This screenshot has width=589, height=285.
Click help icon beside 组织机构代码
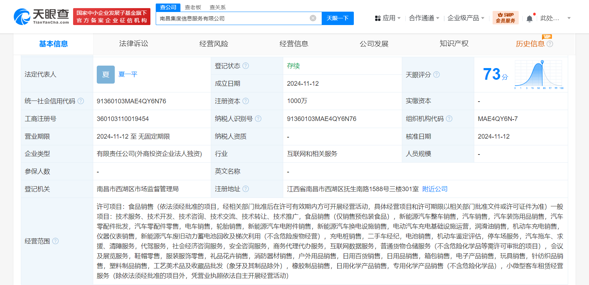point(449,119)
